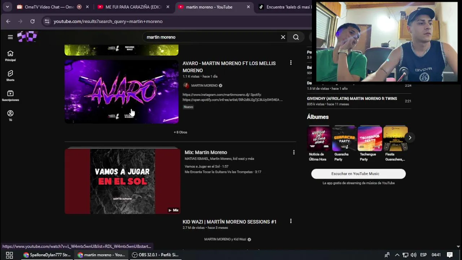Image resolution: width=462 pixels, height=260 pixels.
Task: Open the people icon in system tray
Action: [387, 255]
